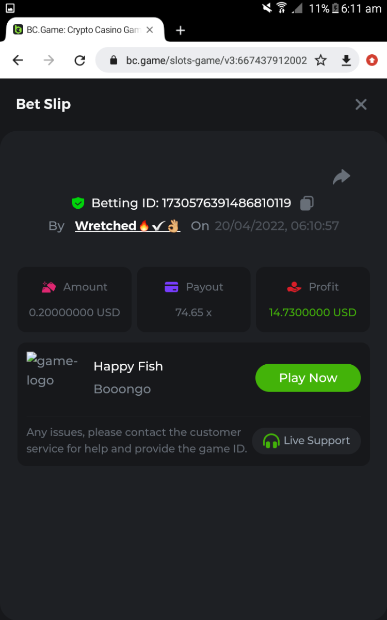387x620 pixels.
Task: Click the red update arrow icon
Action: (x=372, y=60)
